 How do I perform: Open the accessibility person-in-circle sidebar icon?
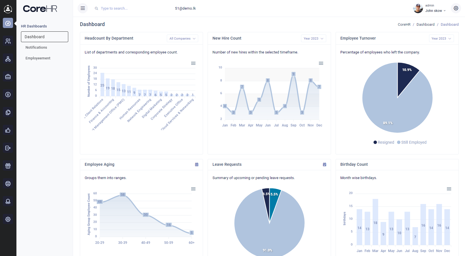(8, 94)
